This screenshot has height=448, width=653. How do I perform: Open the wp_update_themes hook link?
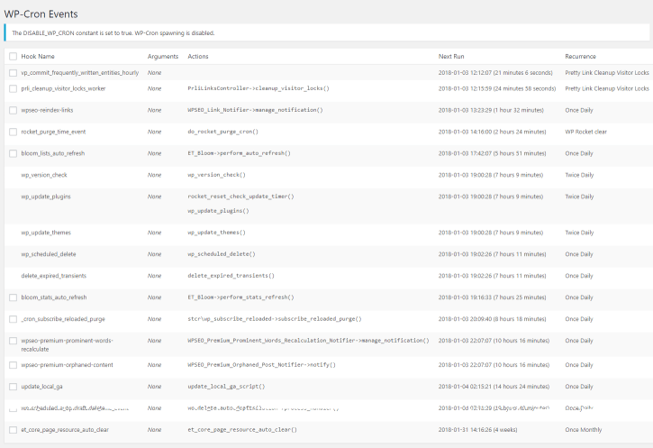[x=46, y=233]
